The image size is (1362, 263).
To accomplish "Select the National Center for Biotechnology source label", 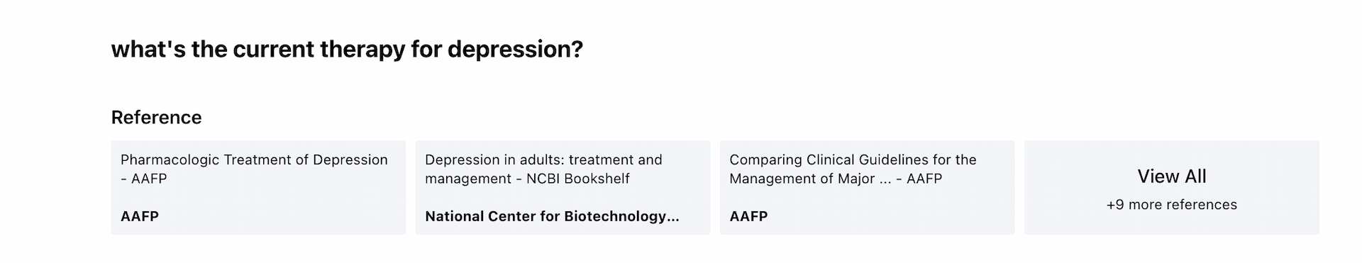I will coord(552,216).
